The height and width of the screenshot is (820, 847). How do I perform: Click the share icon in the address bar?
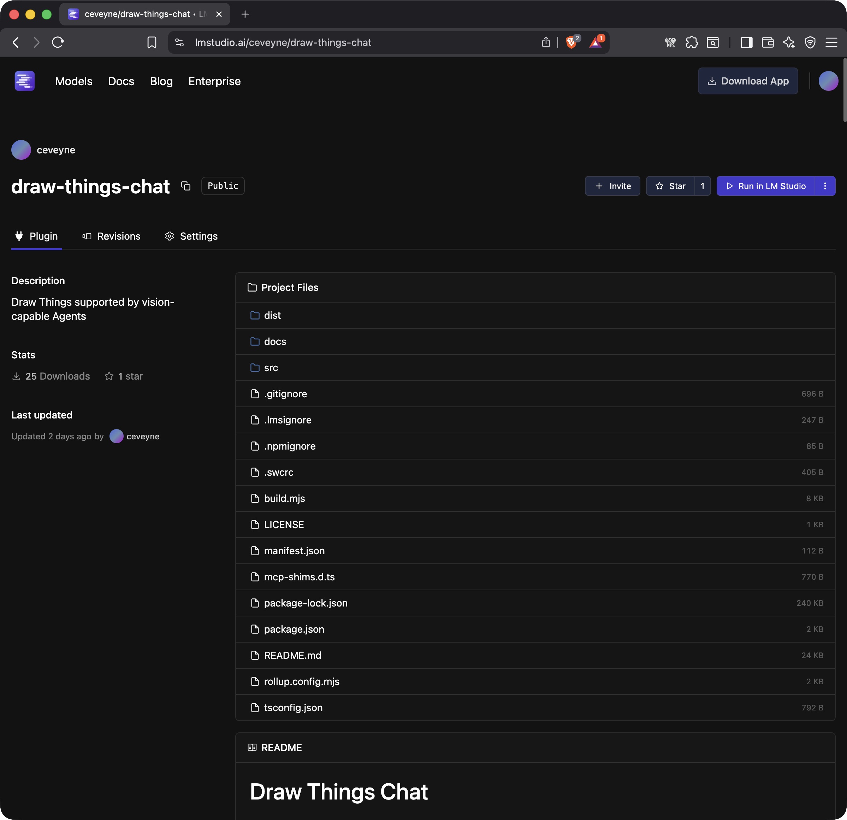[x=546, y=42]
